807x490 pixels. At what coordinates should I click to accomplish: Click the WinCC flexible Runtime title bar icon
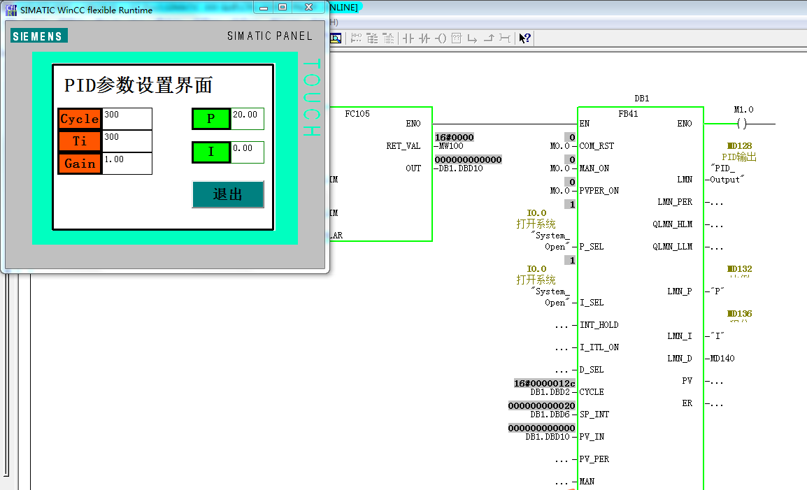click(11, 10)
